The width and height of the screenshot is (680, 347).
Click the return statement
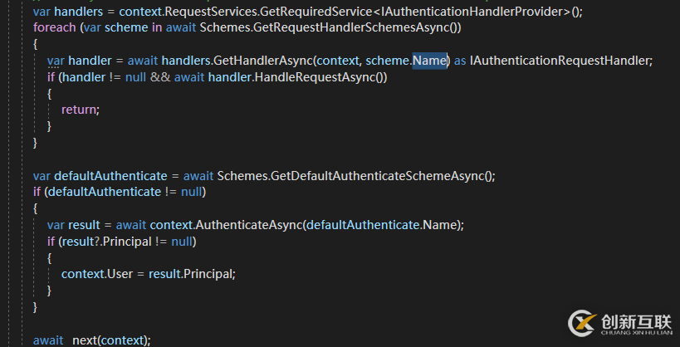80,109
